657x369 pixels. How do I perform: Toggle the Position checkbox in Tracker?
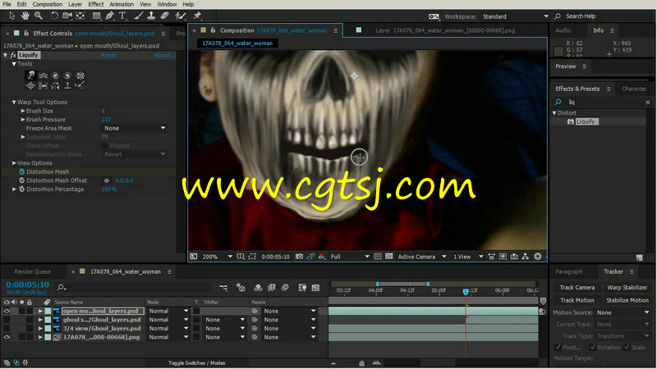pos(558,347)
